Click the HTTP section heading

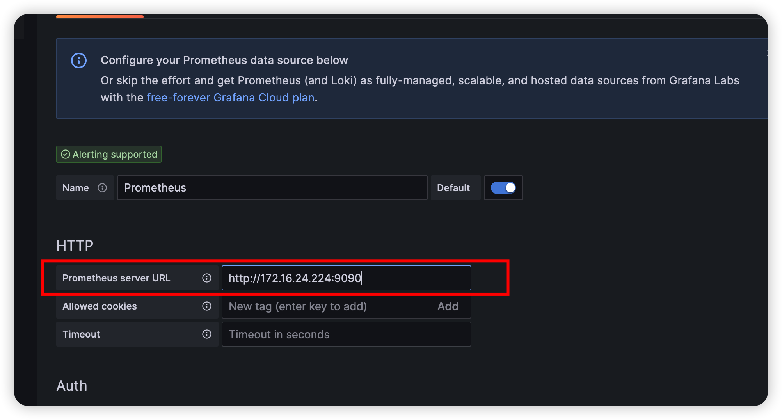coord(75,246)
